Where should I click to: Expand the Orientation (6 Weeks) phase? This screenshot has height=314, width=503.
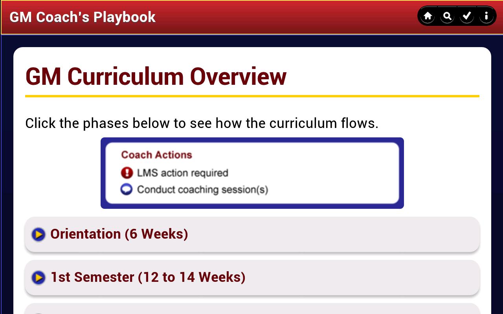tap(119, 234)
